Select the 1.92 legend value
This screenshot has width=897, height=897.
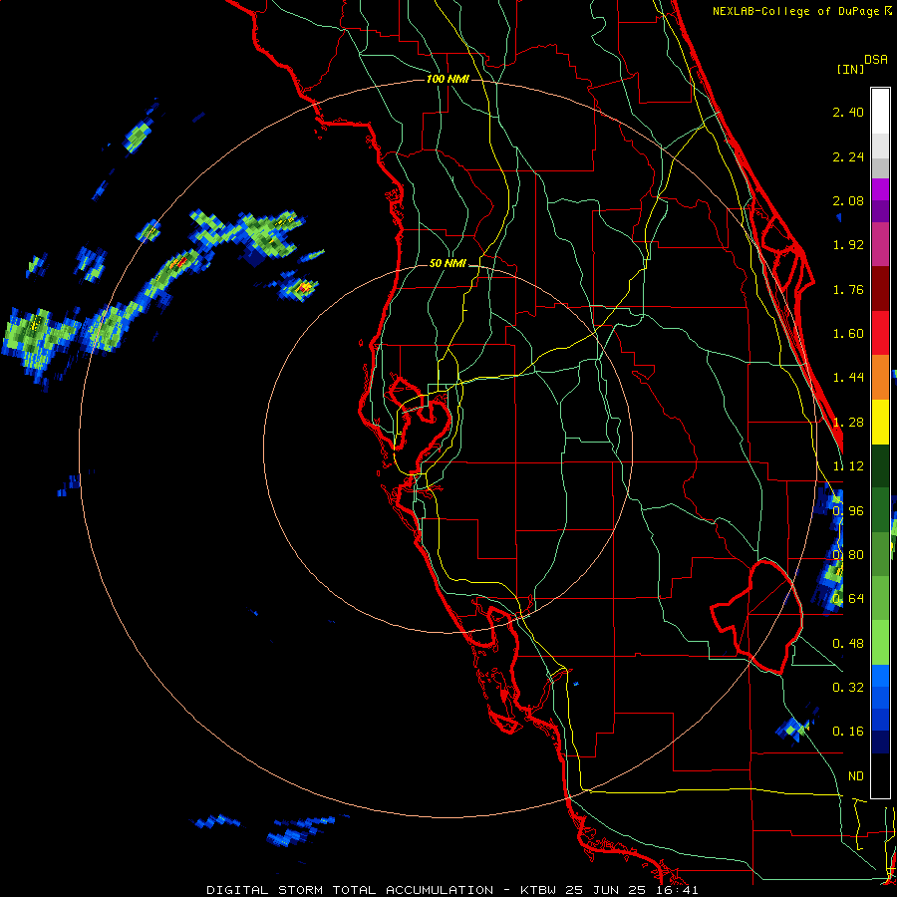(848, 245)
